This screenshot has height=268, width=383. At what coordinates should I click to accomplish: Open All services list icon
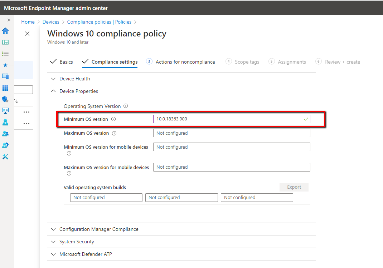[x=5, y=54]
